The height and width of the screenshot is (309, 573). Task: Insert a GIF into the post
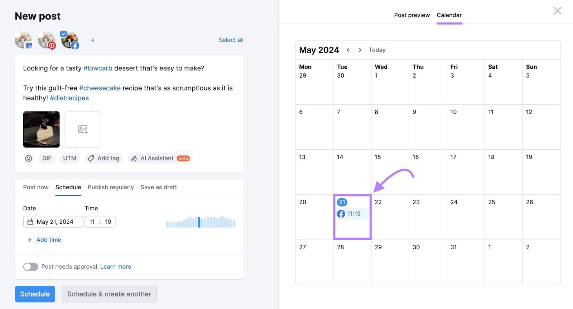47,158
